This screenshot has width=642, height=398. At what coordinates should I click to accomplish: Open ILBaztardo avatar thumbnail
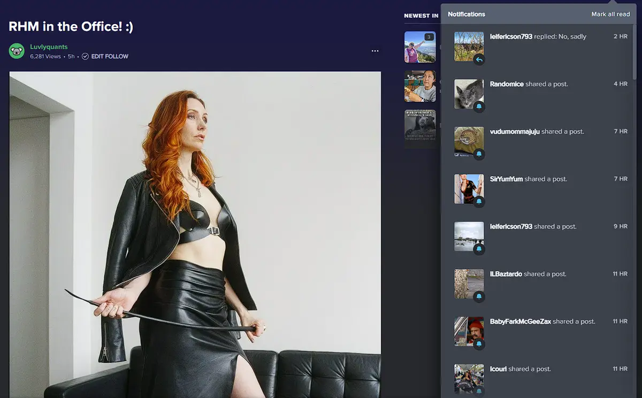coord(469,285)
